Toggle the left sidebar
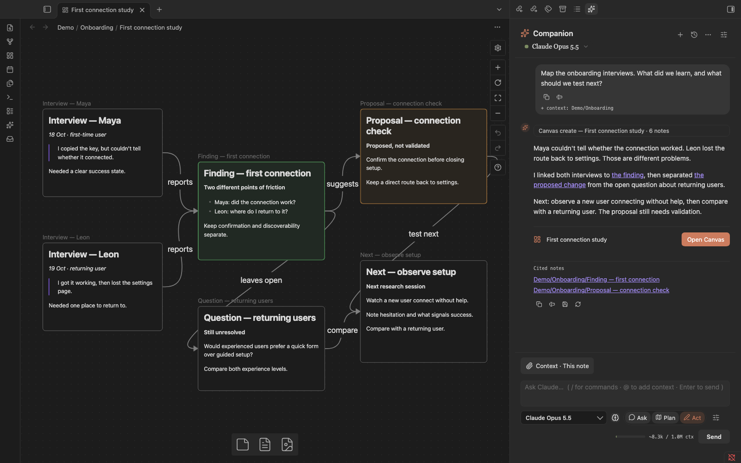This screenshot has height=463, width=741. click(x=47, y=9)
